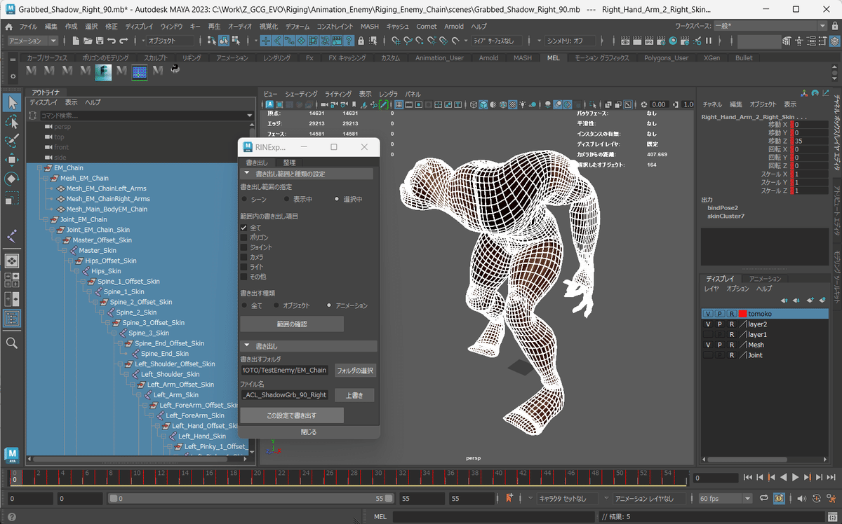Toggle visibility of the Mesh display layer
This screenshot has height=524, width=842.
tap(708, 345)
